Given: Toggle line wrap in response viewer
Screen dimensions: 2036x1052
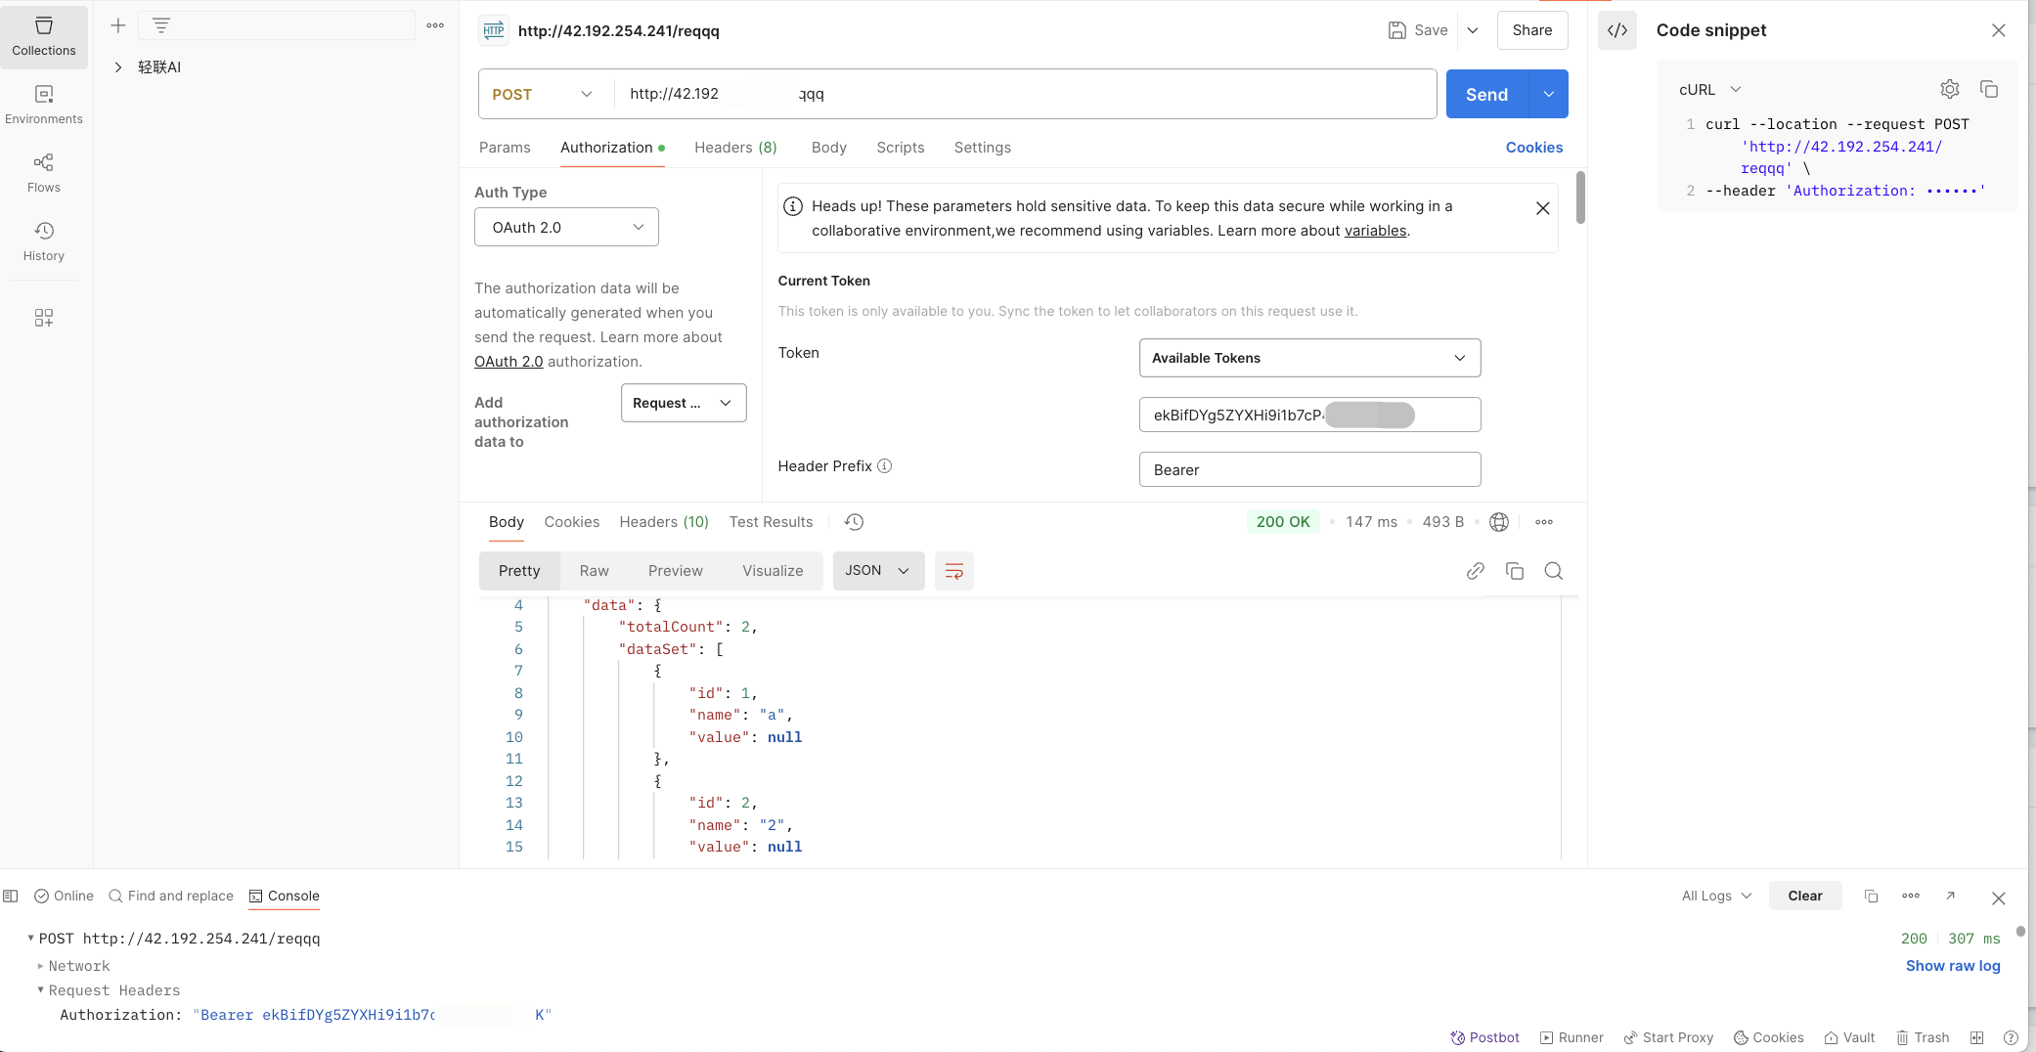Looking at the screenshot, I should [x=954, y=571].
